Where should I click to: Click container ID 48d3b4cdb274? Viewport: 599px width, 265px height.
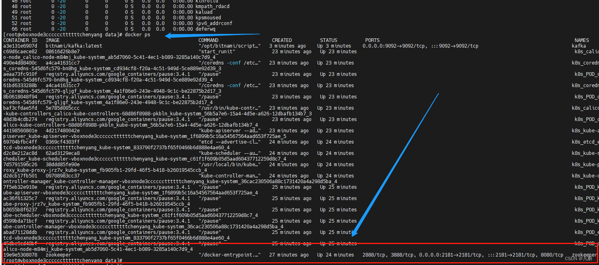(x=20, y=119)
